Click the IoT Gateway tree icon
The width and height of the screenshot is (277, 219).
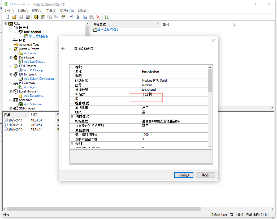(x=16, y=83)
